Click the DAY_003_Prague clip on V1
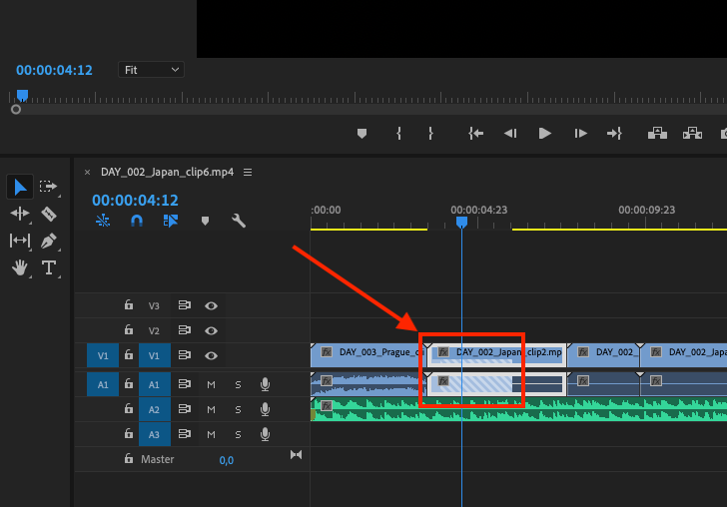Screen dimensions: 727x507 (x=365, y=352)
